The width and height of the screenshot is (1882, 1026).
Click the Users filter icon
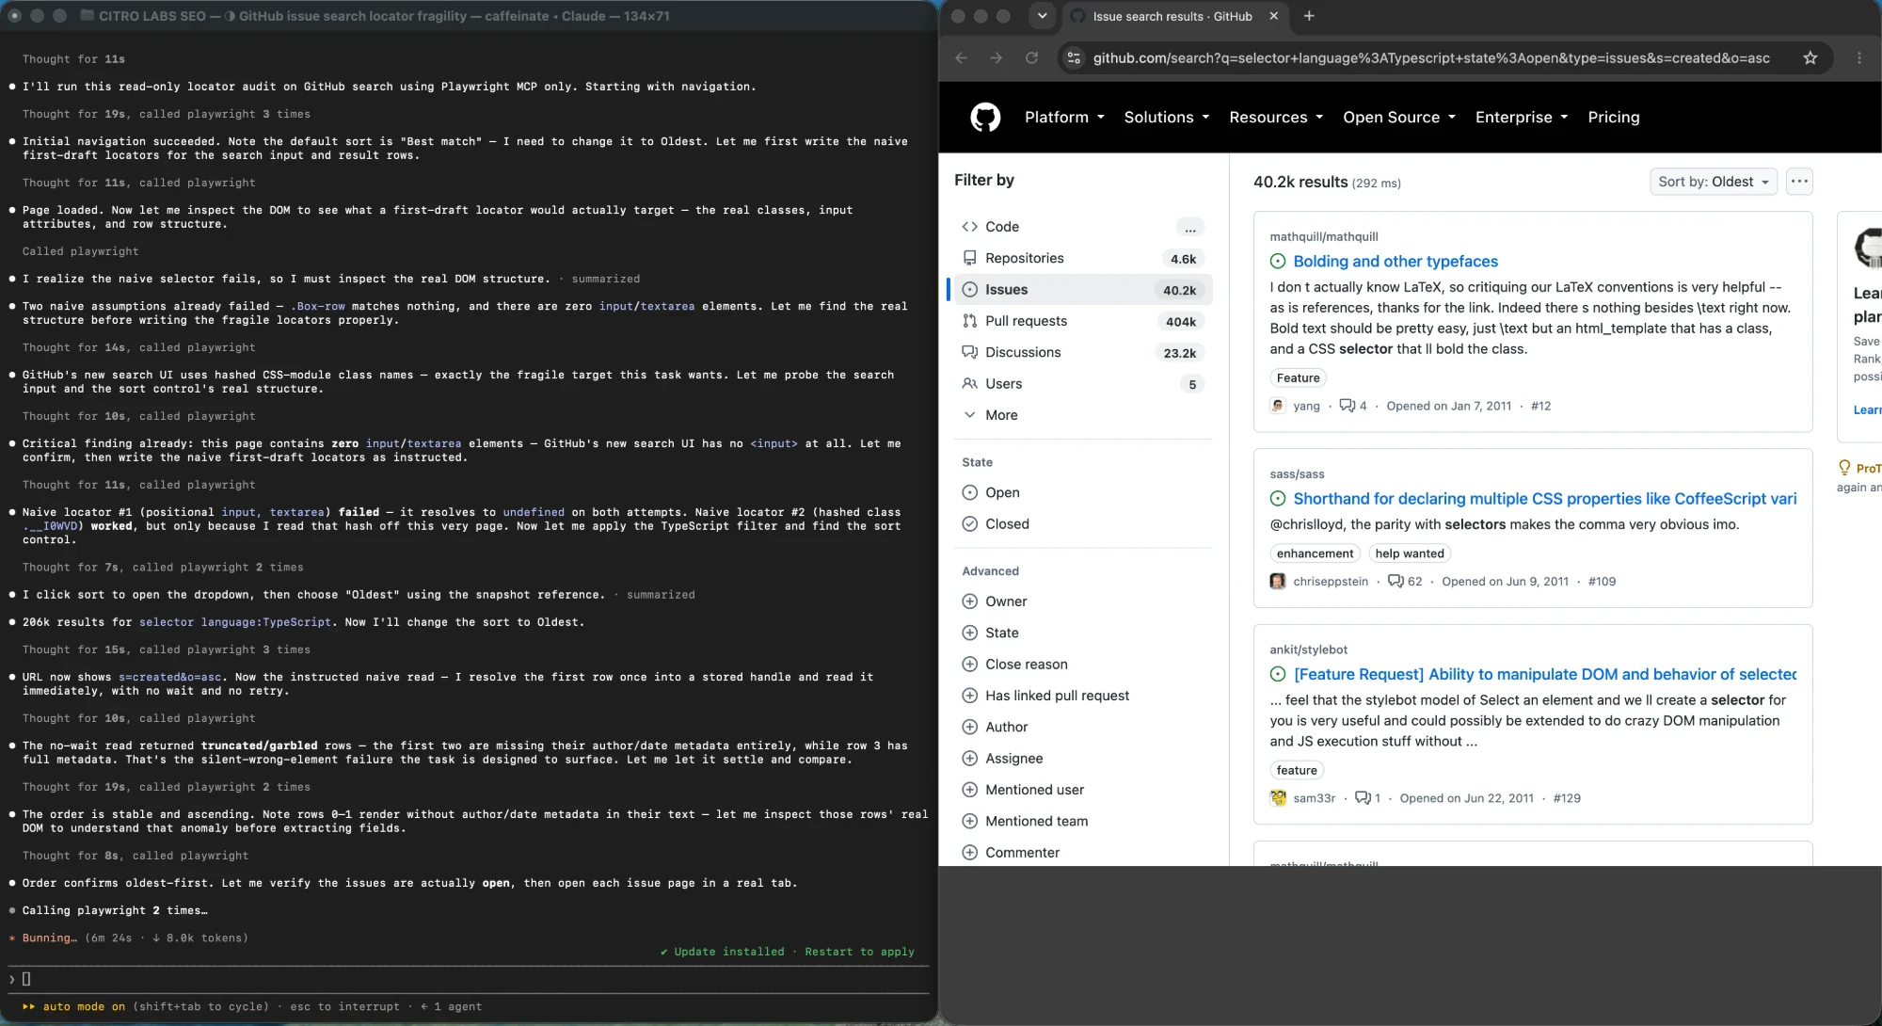pos(969,384)
